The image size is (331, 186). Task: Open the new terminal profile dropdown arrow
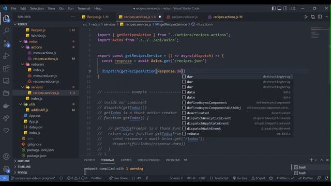click(x=316, y=160)
